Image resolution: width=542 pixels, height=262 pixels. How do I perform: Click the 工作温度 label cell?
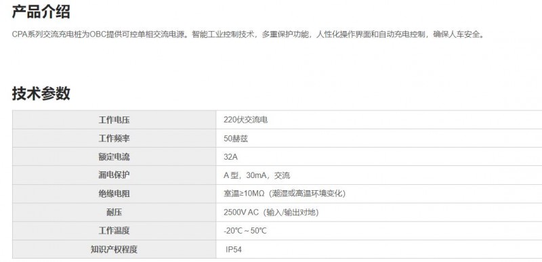click(x=114, y=231)
